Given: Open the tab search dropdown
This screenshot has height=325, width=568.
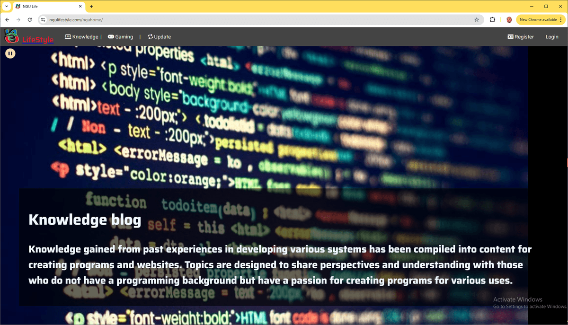Looking at the screenshot, I should 6,6.
